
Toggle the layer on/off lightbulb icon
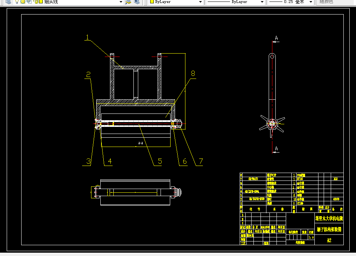tap(17, 2)
